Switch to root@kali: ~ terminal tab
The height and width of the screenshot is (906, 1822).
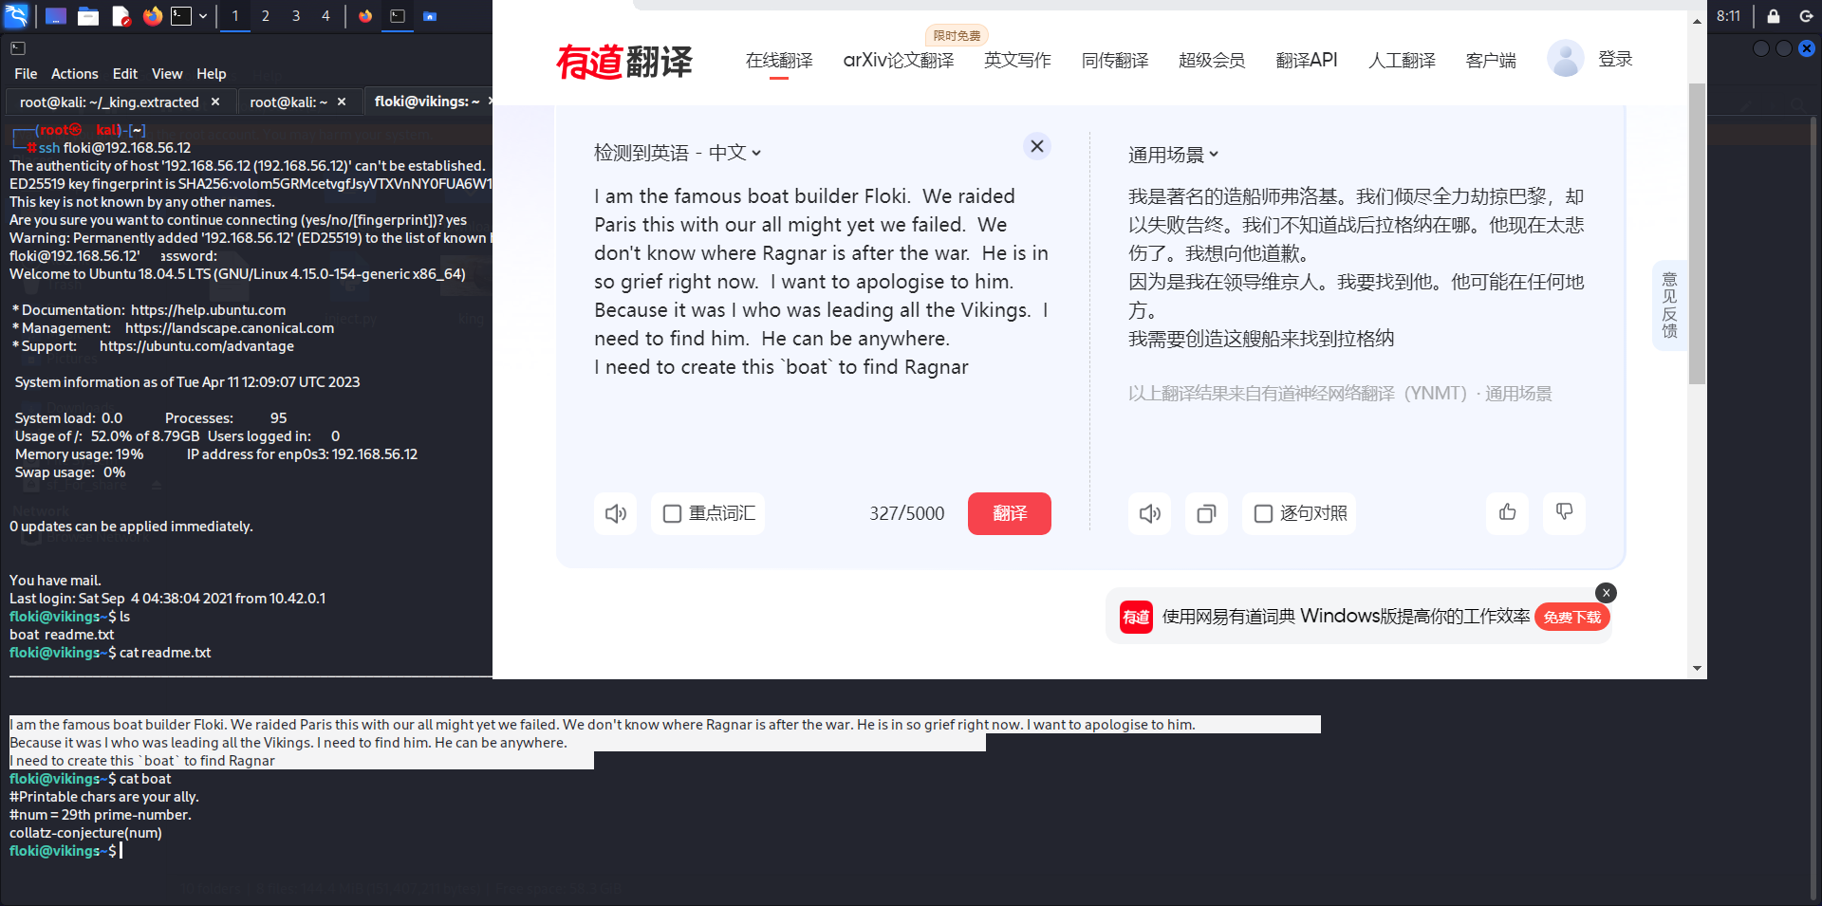(x=288, y=102)
